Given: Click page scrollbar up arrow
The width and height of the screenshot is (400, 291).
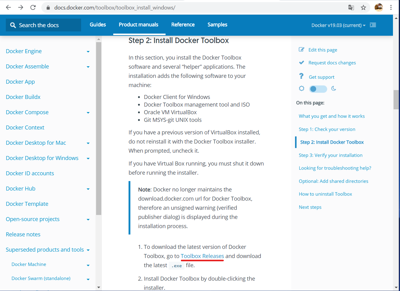Looking at the screenshot, I should (396, 18).
